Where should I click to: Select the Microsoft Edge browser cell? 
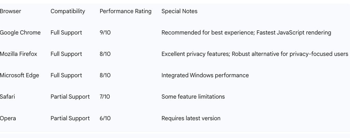pos(19,75)
